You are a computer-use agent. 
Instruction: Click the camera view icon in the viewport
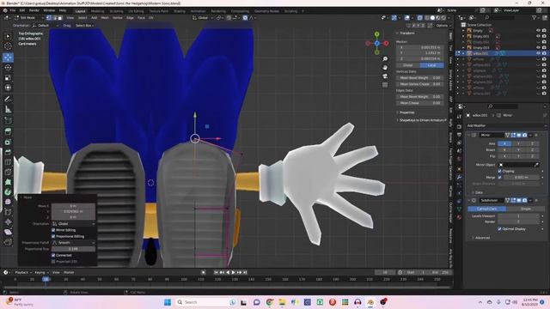(385, 76)
